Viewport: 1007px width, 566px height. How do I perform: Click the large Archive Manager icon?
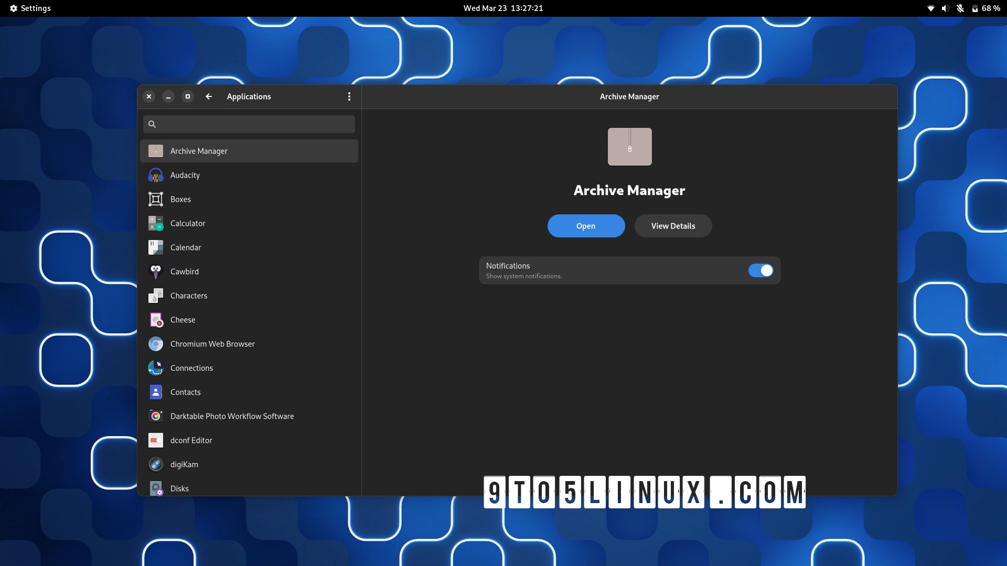tap(629, 147)
